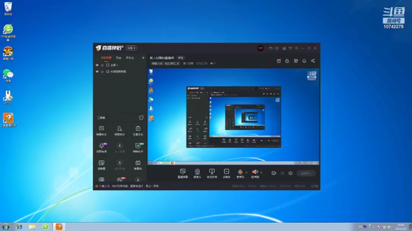
Task: Open the clipboard task tool in toolbox
Action: point(138,131)
